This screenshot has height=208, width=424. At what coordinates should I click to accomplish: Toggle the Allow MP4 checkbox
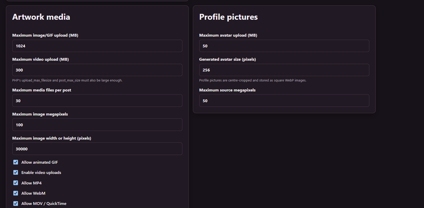[16, 183]
